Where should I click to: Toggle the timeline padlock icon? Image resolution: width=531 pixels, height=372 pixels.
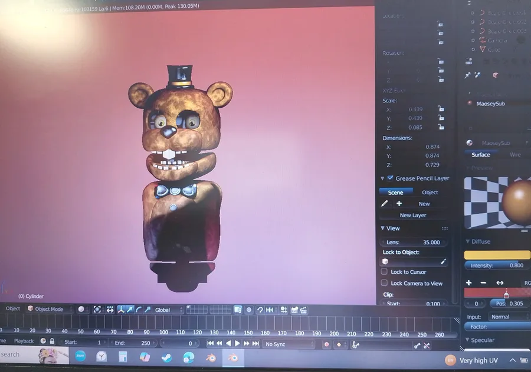52,341
